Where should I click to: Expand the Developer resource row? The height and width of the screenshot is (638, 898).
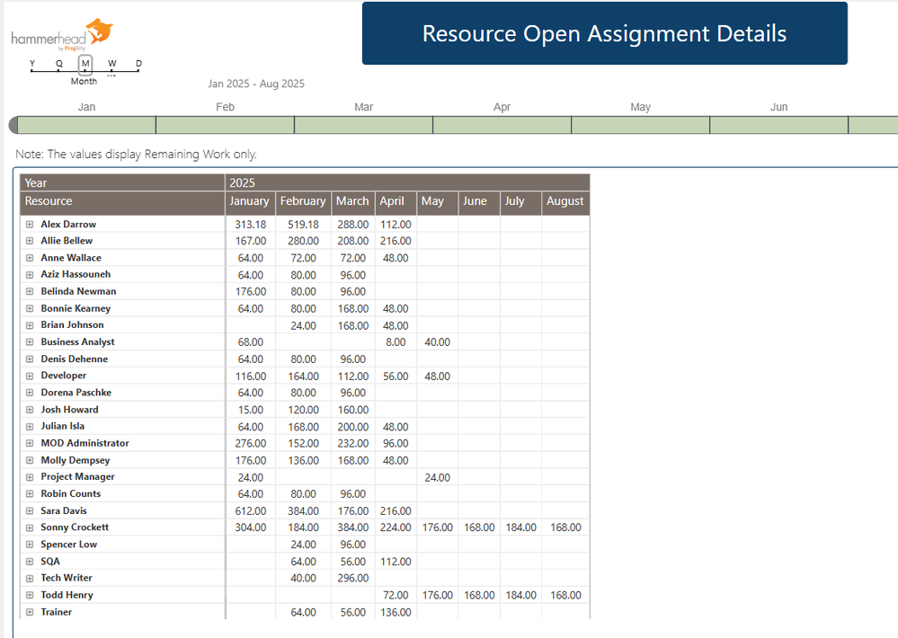tap(30, 377)
